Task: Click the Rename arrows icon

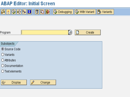Action: click(x=47, y=12)
